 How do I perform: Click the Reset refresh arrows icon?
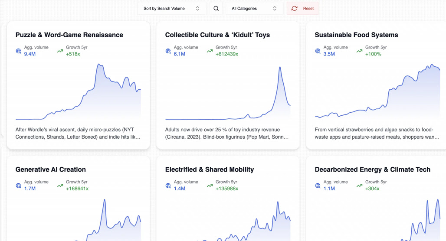(x=295, y=9)
